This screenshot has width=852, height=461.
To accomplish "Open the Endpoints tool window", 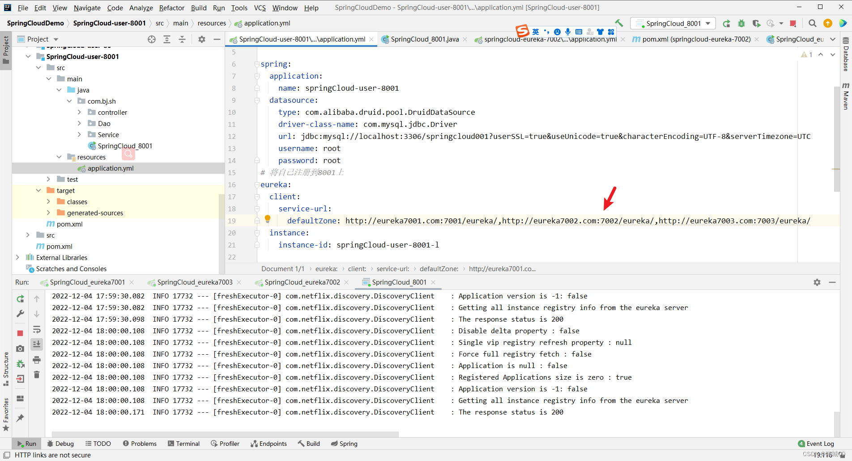I will coord(268,444).
